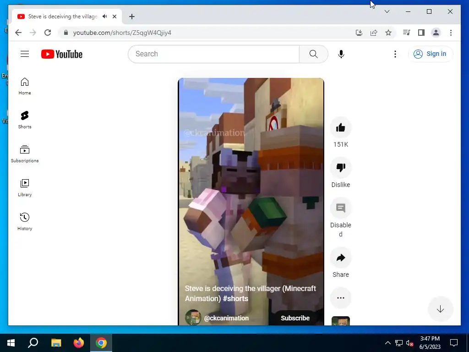
Task: Like the short with thumbs up
Action: click(341, 128)
